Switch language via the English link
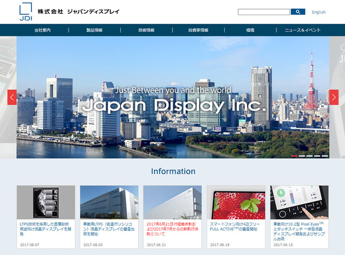This screenshot has height=255, width=345. tap(319, 12)
